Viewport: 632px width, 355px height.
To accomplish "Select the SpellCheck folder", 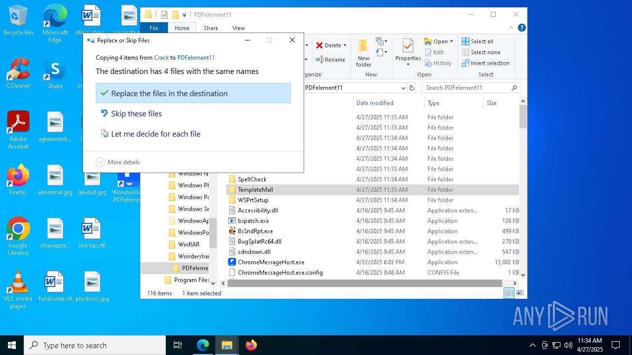I will point(252,179).
